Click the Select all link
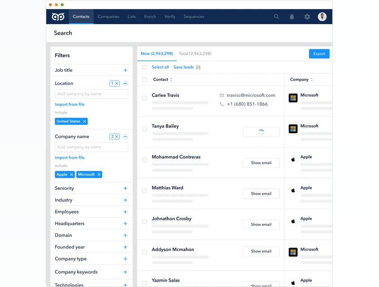 pos(160,67)
